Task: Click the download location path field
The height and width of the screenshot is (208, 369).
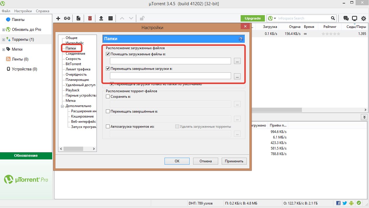Action: (x=170, y=61)
